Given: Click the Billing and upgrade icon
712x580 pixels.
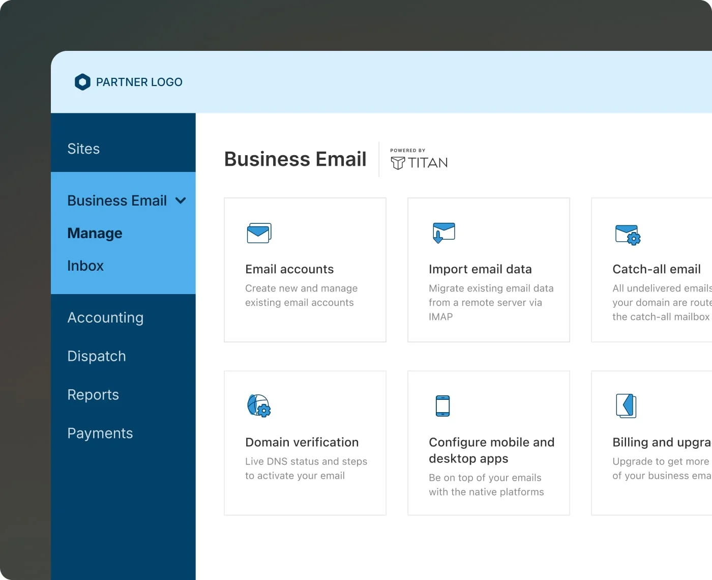Looking at the screenshot, I should 626,405.
